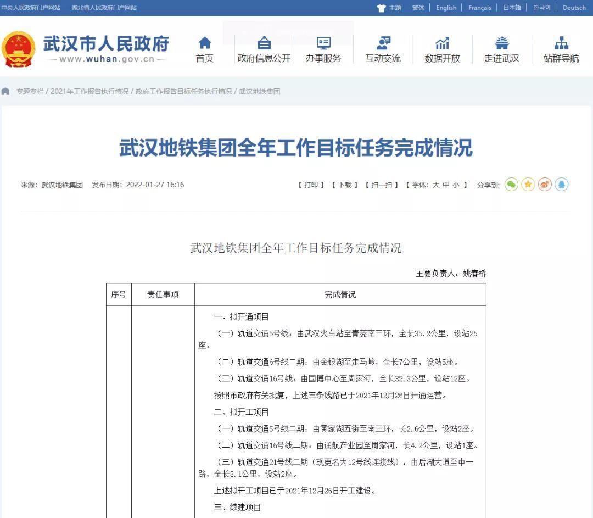The width and height of the screenshot is (593, 518).
Task: Switch language to English
Action: pyautogui.click(x=446, y=8)
